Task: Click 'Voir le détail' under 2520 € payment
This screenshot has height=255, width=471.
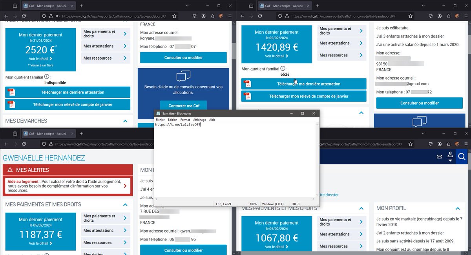Action: click(40, 59)
